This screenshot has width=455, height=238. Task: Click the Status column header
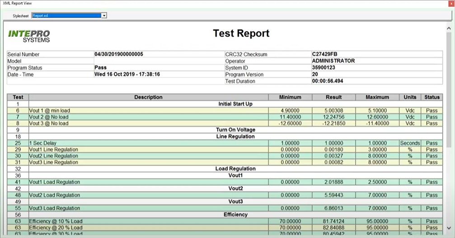coord(432,97)
